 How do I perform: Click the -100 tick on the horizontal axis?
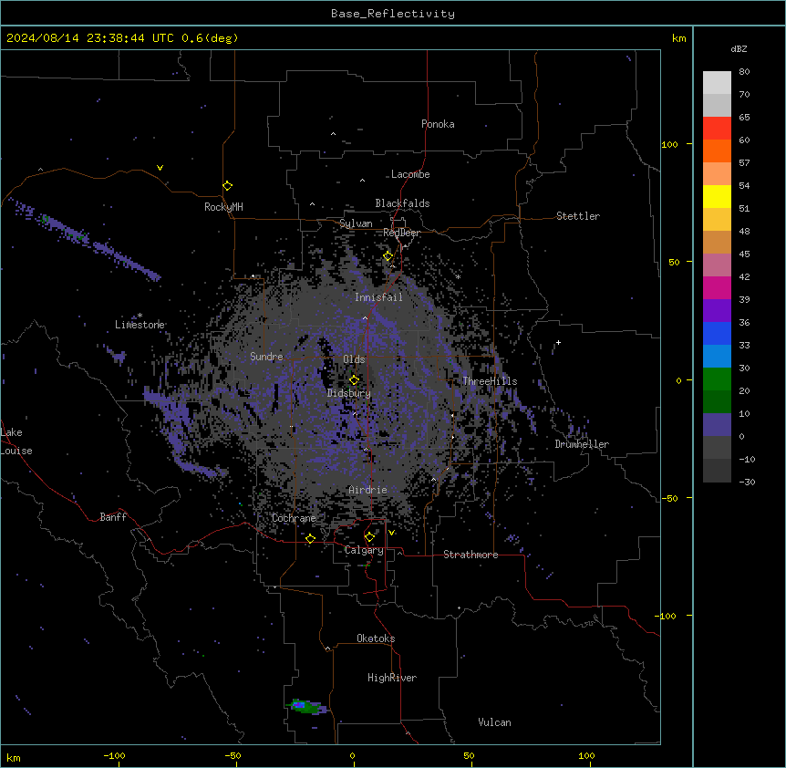coord(114,755)
